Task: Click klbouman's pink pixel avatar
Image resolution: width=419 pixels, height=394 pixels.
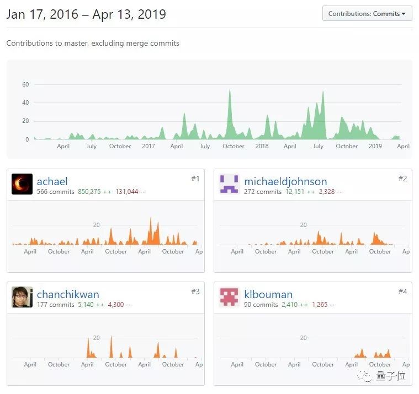Action: click(229, 297)
